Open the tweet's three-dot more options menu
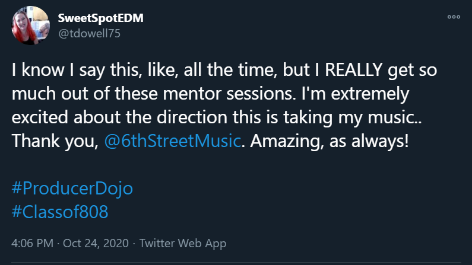Image resolution: width=472 pixels, height=265 pixels. 454,17
